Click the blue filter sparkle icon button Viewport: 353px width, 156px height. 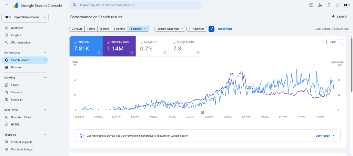211,29
